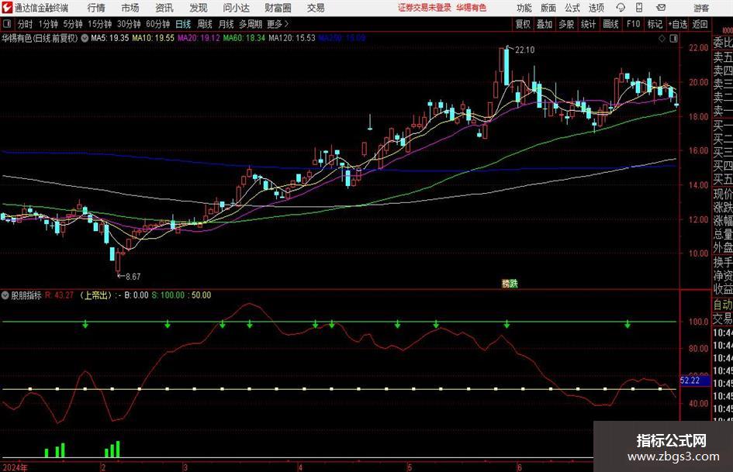Click the 叠加 overlay toolbar button
This screenshot has height=472, width=733.
pyautogui.click(x=545, y=24)
